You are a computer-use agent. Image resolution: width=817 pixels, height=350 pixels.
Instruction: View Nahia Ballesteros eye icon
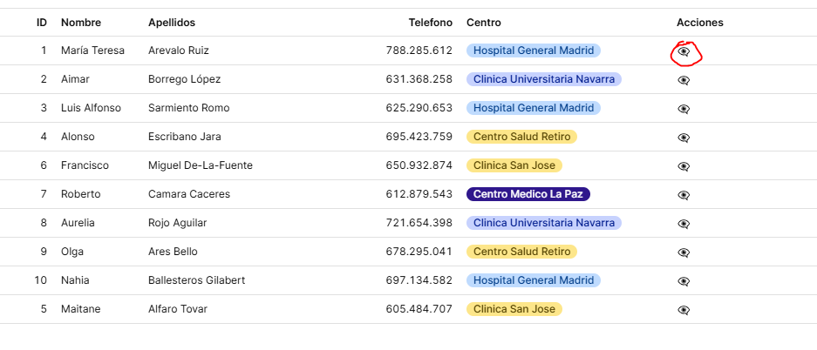point(684,281)
